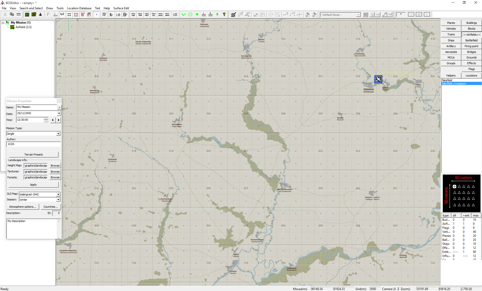The image size is (482, 291).
Task: Open the Tools menu
Action: coord(60,8)
